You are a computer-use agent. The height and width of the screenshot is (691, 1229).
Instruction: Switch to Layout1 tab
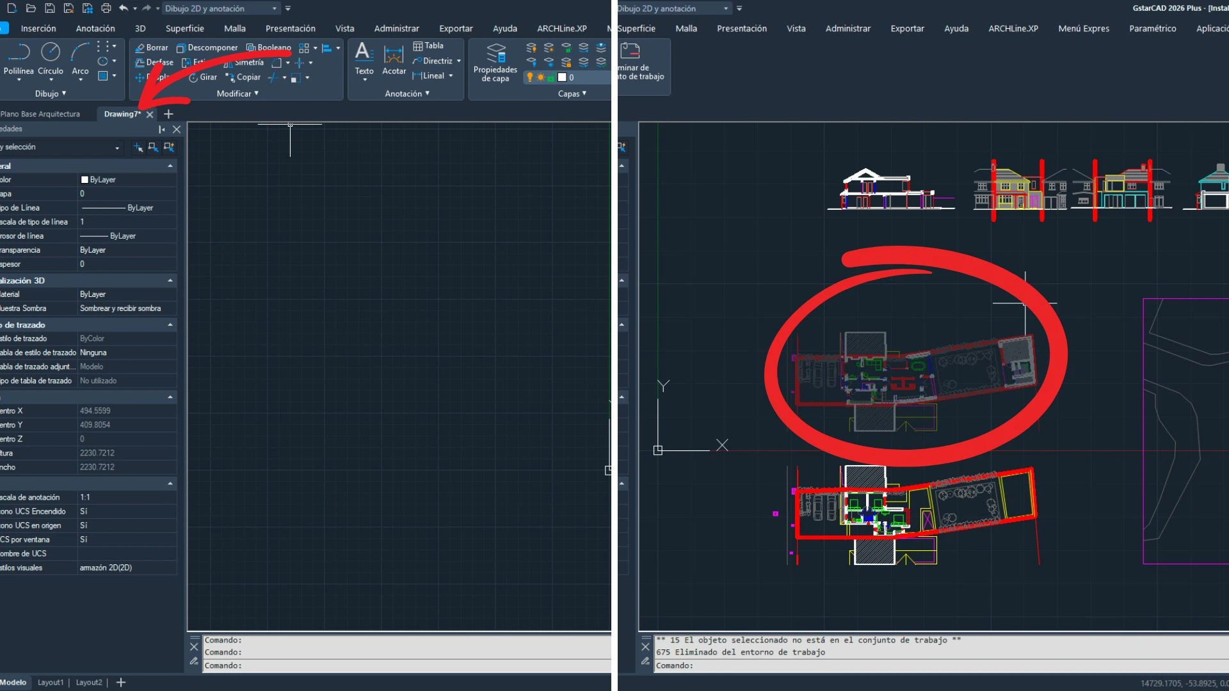point(51,682)
